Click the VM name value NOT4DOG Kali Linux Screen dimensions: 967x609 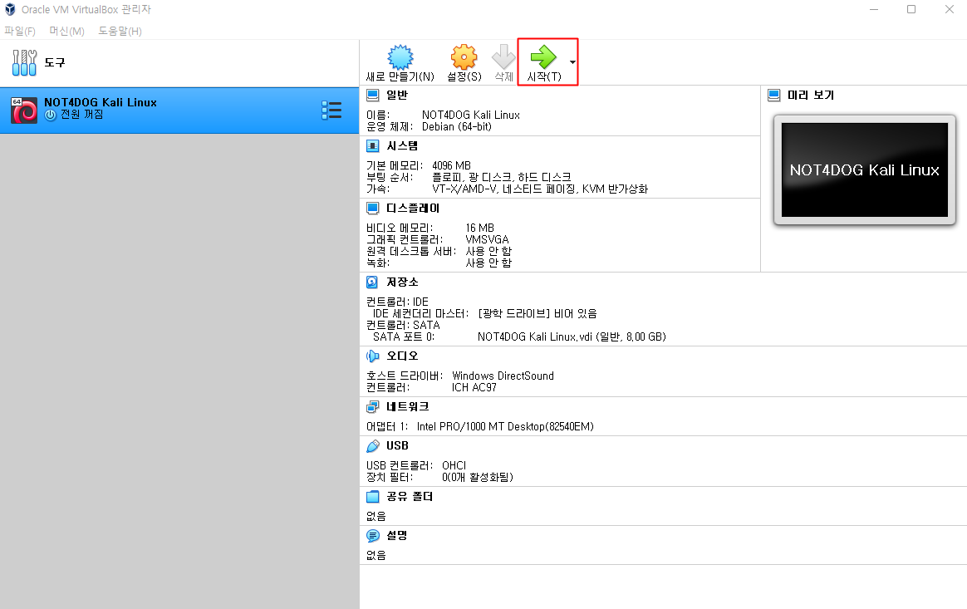(x=470, y=115)
